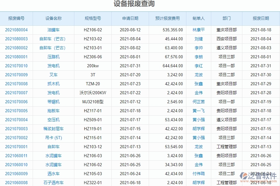Click creator link 胡学辉 for 稀浆封层车
Viewport: 280px width, 186px height.
point(198,129)
